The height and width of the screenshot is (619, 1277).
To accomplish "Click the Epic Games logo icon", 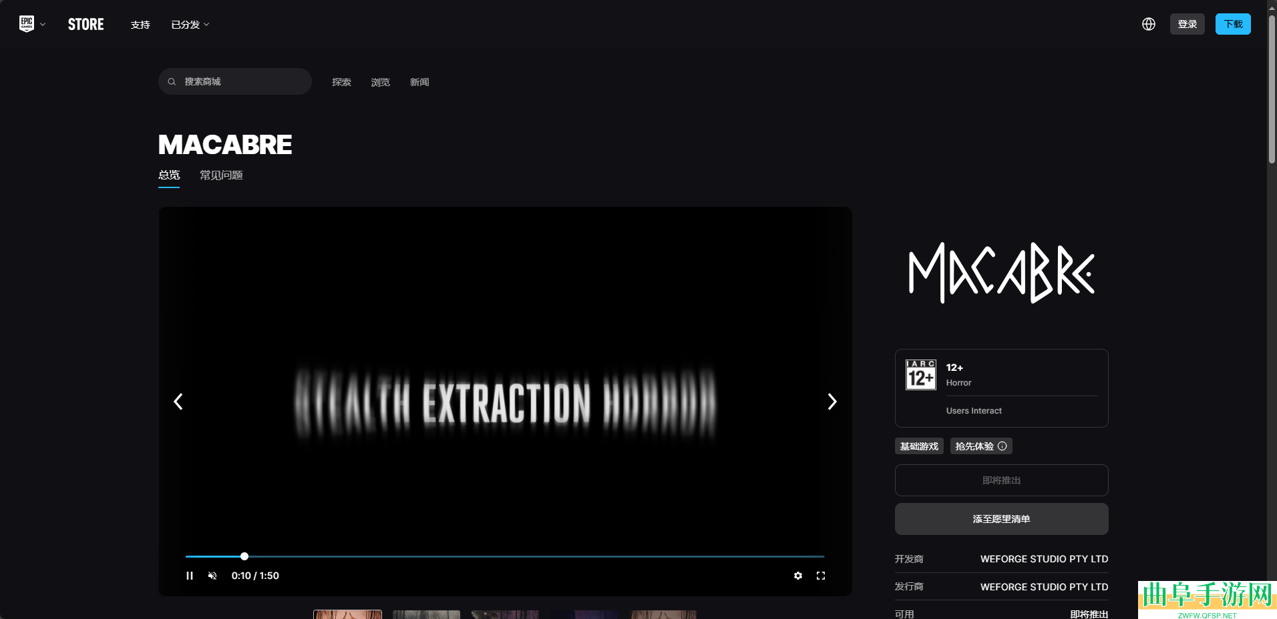I will (26, 24).
